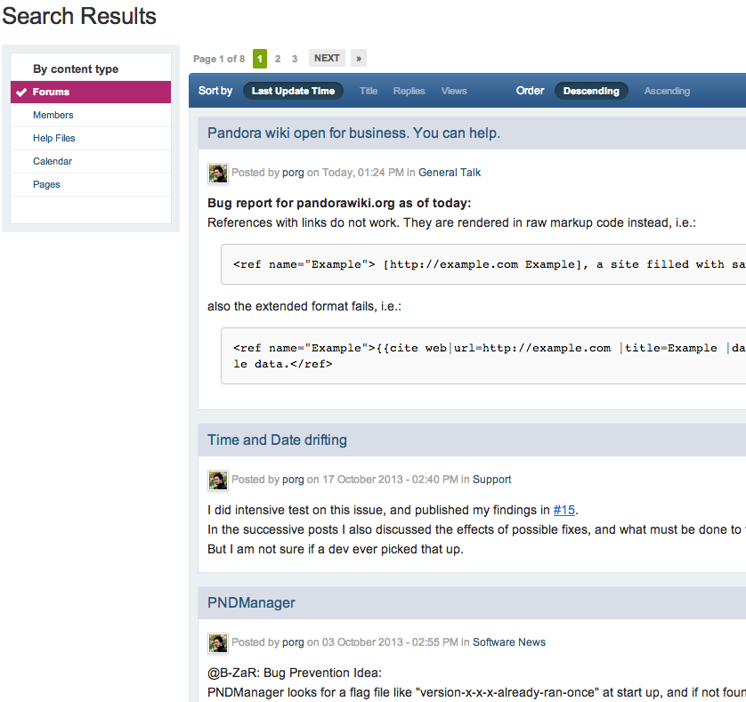Image resolution: width=746 pixels, height=702 pixels.
Task: Go to page 2 of results
Action: point(278,59)
